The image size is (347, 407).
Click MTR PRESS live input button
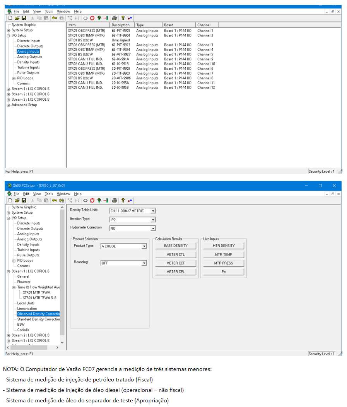coord(224,263)
